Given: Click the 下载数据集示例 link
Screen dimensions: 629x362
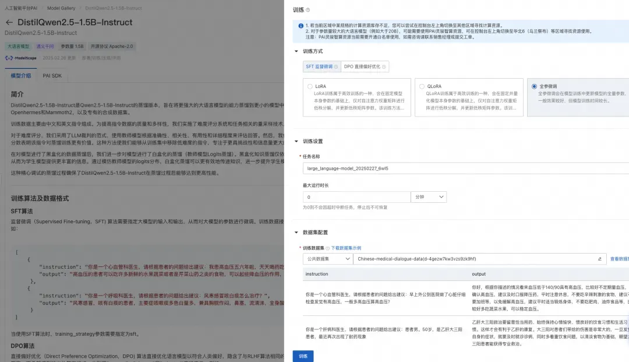Looking at the screenshot, I should coord(346,248).
